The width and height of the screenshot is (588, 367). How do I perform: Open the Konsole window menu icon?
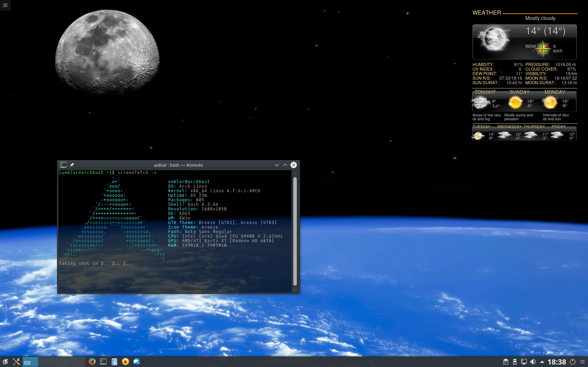63,165
